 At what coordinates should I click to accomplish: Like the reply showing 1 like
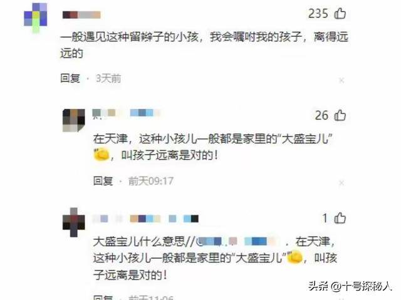click(340, 218)
